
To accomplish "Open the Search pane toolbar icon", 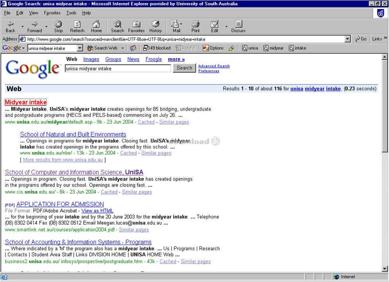I will 117,27.
